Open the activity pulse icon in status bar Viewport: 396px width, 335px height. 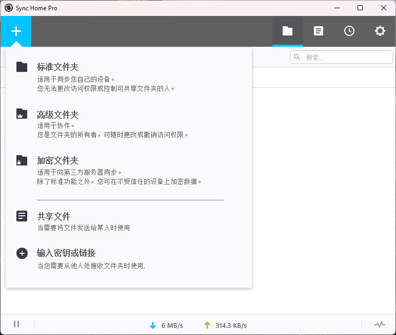(380, 324)
